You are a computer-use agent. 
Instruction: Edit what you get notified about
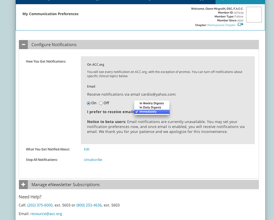(x=87, y=149)
